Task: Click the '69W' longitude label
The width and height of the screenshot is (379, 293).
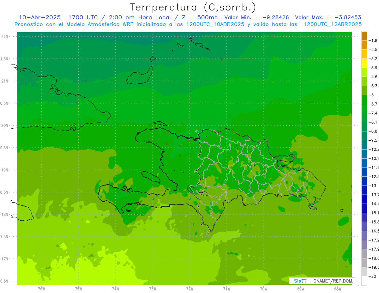Action: click(301, 289)
